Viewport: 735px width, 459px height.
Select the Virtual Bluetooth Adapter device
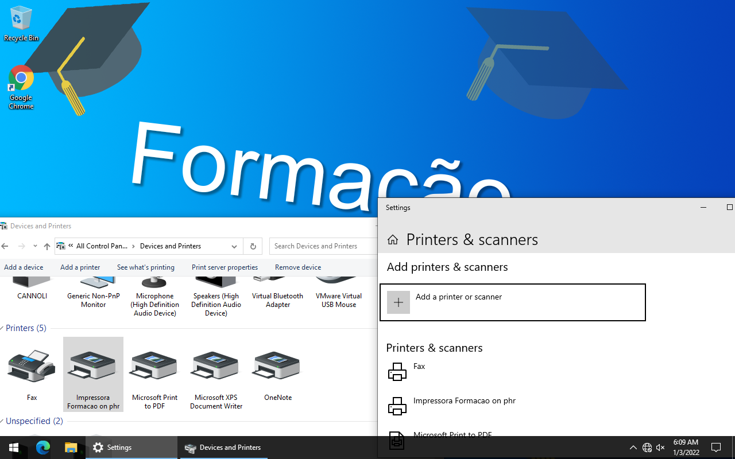pyautogui.click(x=277, y=287)
